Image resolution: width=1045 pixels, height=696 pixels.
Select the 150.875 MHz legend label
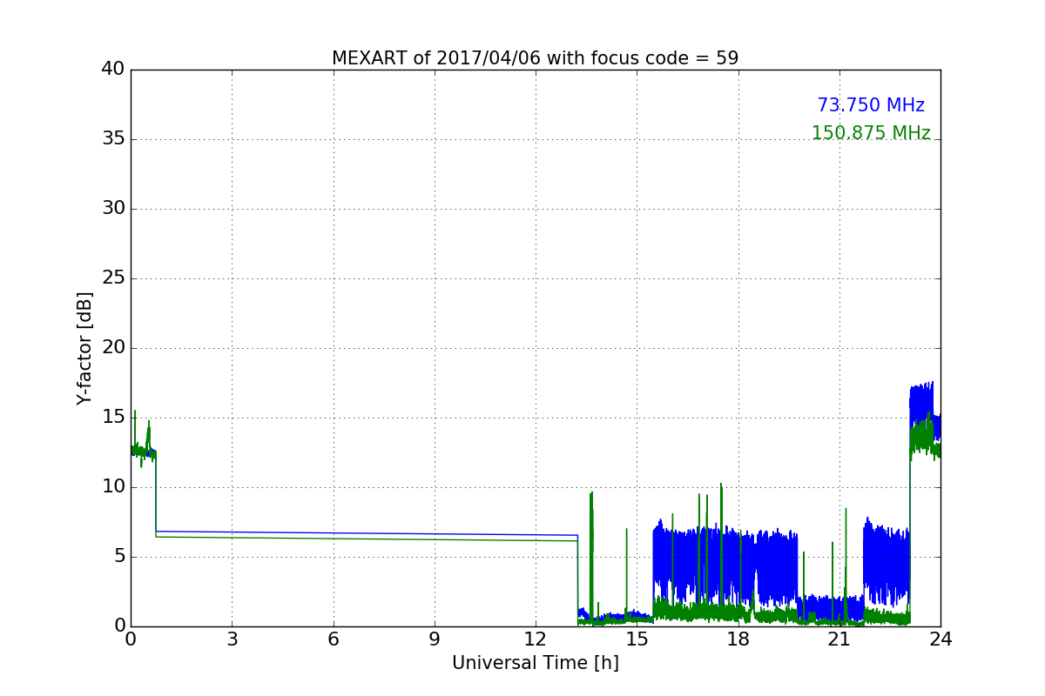tap(871, 133)
